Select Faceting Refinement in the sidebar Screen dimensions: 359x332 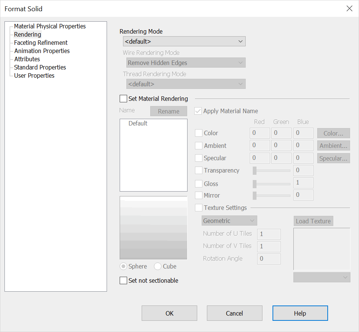(40, 43)
